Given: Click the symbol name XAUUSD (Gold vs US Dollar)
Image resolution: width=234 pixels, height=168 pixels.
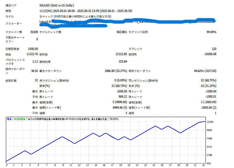Looking at the screenshot, I should [x=57, y=6].
